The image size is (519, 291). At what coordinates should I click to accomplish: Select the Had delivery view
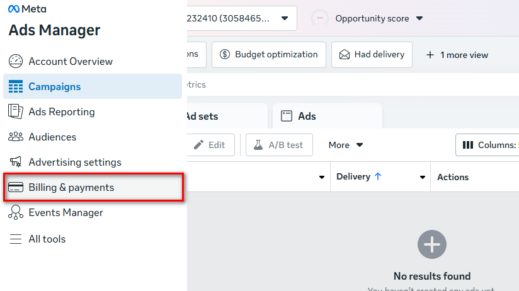[372, 55]
